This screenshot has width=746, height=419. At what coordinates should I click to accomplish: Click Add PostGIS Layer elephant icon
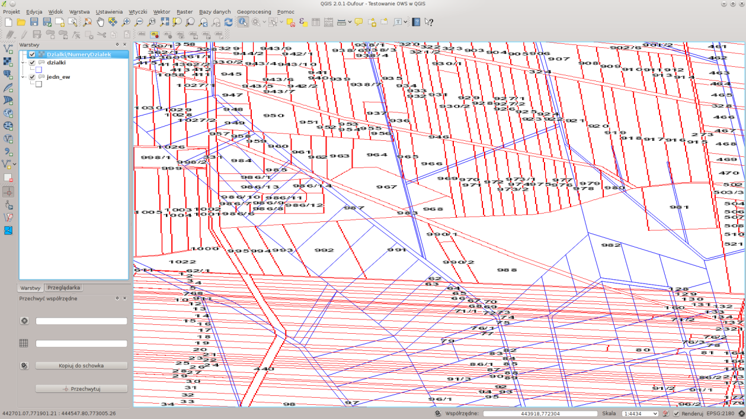(x=8, y=75)
